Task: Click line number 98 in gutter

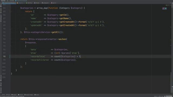Action: pos(4,56)
